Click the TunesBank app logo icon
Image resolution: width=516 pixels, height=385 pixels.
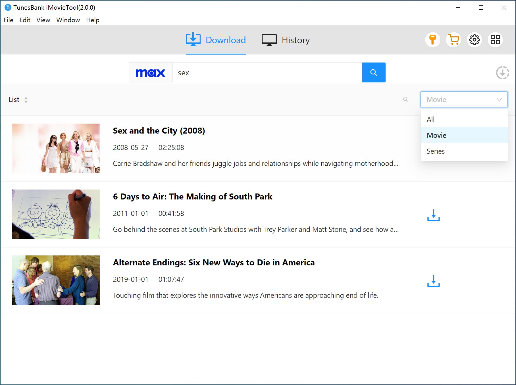[x=8, y=7]
